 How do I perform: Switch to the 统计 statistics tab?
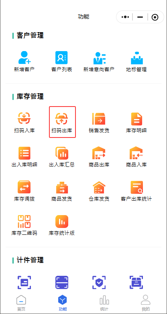(x=104, y=303)
